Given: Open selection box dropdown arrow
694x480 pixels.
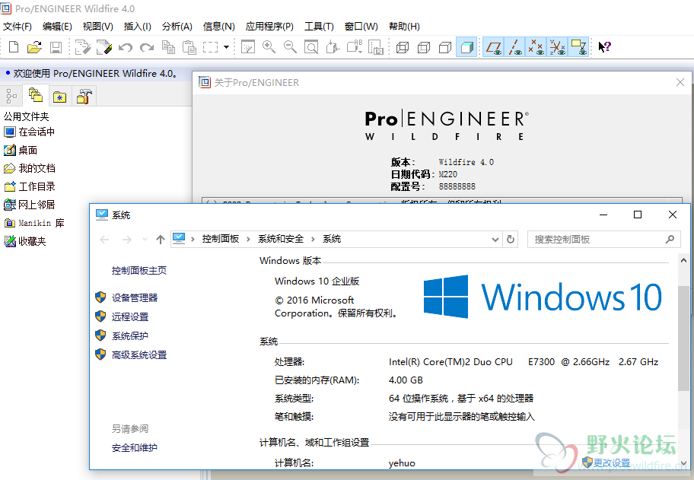Looking at the screenshot, I should coord(226,47).
